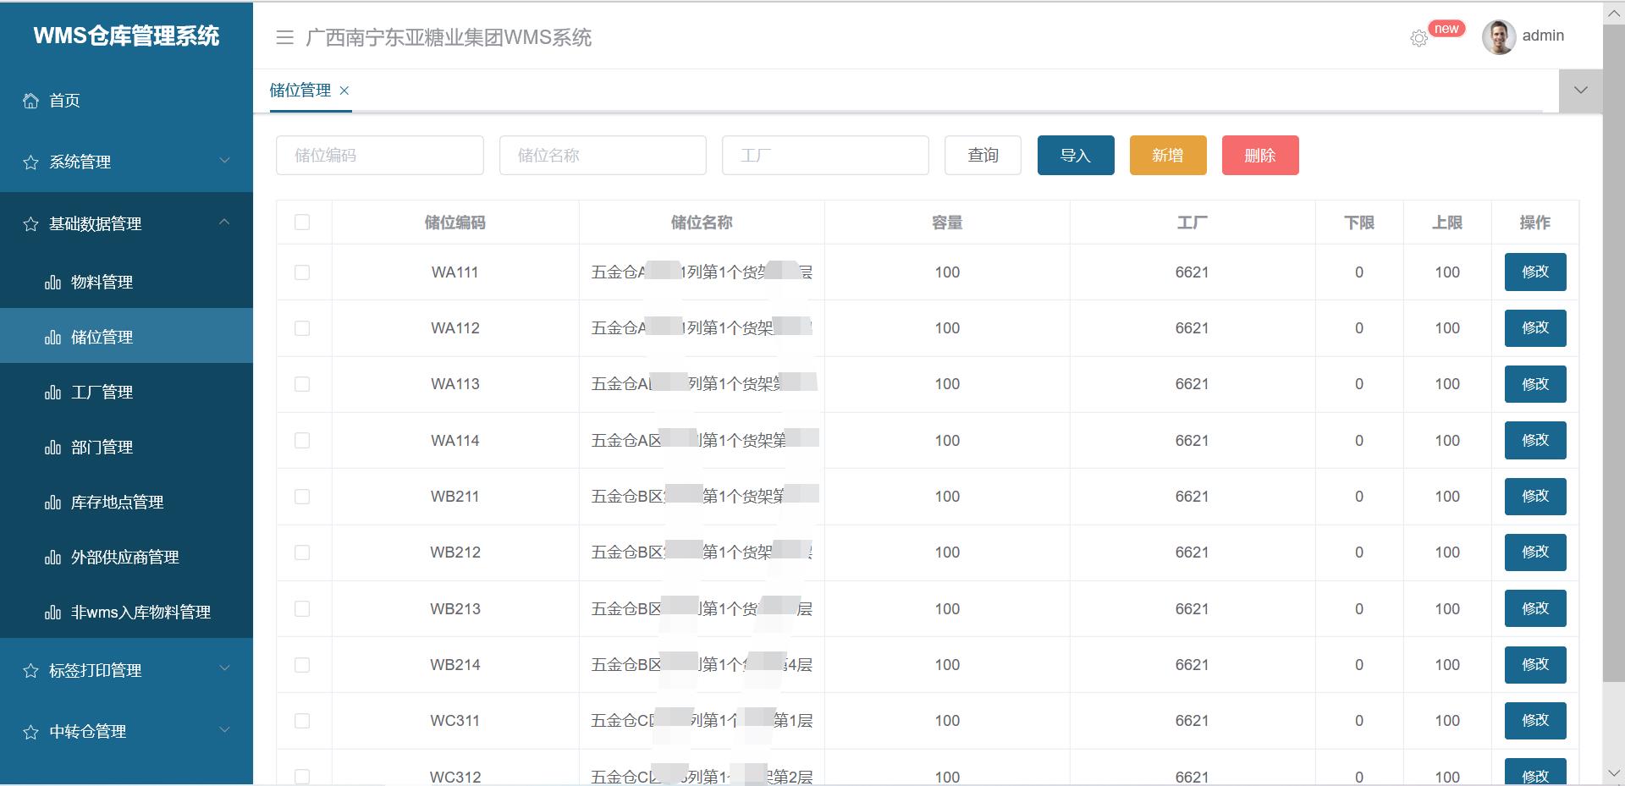Open the 中转仓管理 menu item
Viewport: 1625px width, 786px height.
(x=89, y=731)
